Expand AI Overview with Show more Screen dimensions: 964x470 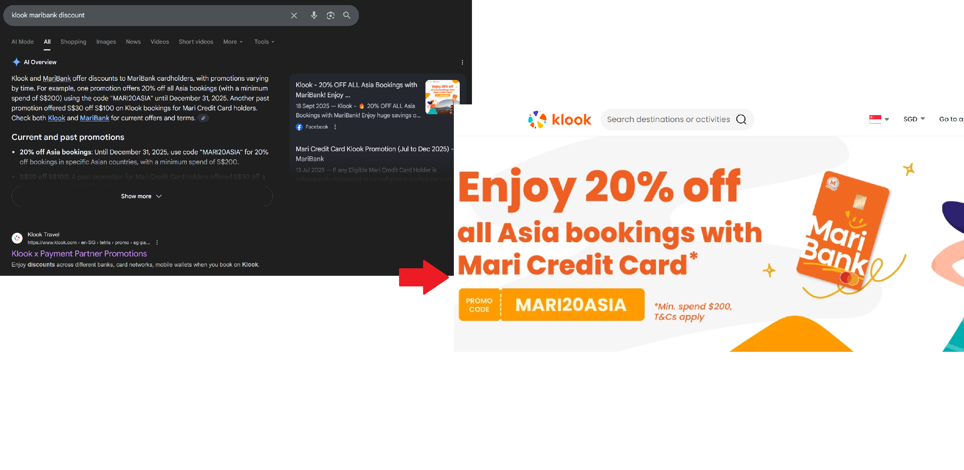pos(142,196)
